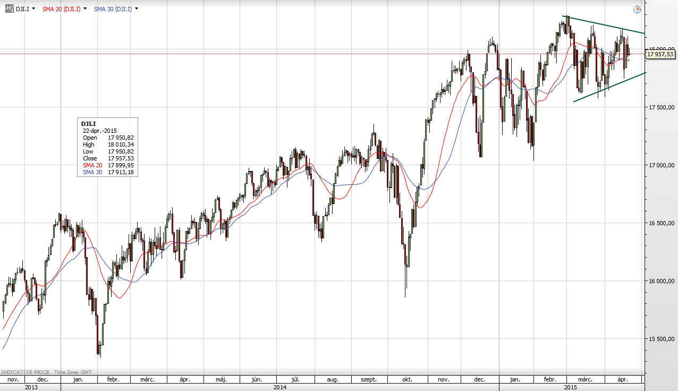The image size is (678, 391).
Task: Open the SMA 20 (DJI.I) dropdown arrow
Action: (85, 9)
